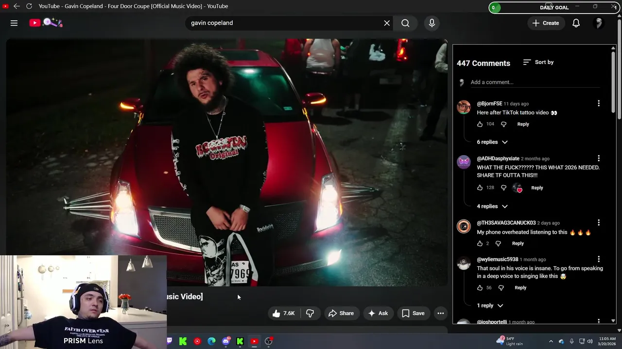
Task: Open @ADHDasphyxiate channel name link
Action: pyautogui.click(x=498, y=159)
